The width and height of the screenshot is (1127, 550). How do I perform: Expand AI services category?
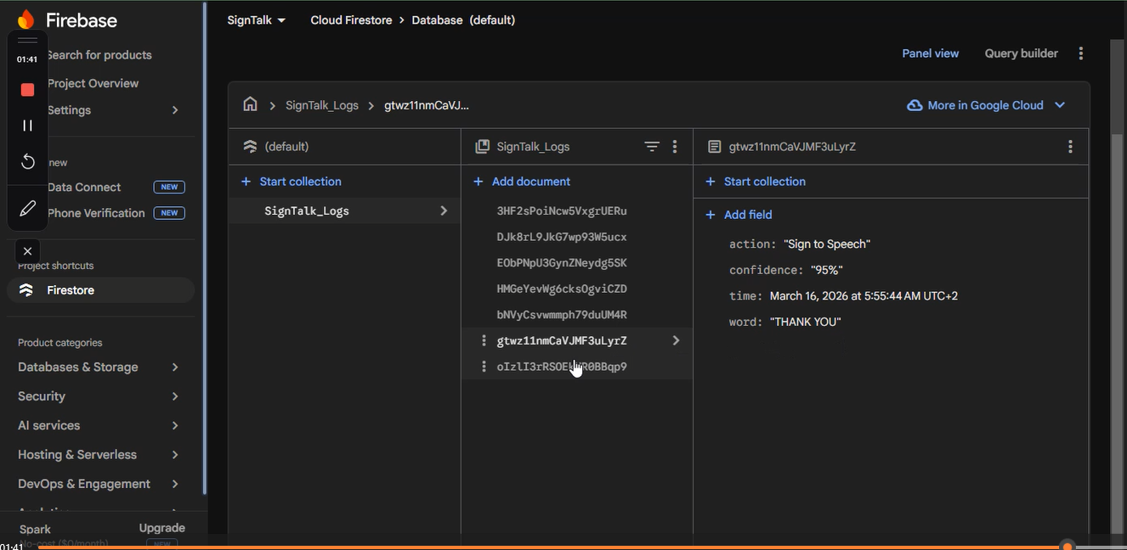click(175, 425)
